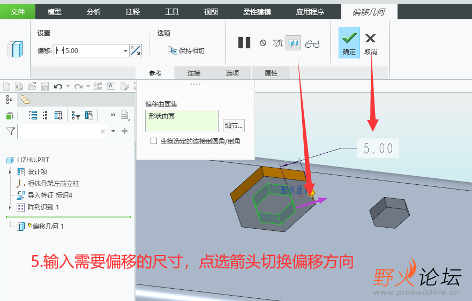Open the Redo history dropdown
The height and width of the screenshot is (301, 472).
click(x=88, y=86)
